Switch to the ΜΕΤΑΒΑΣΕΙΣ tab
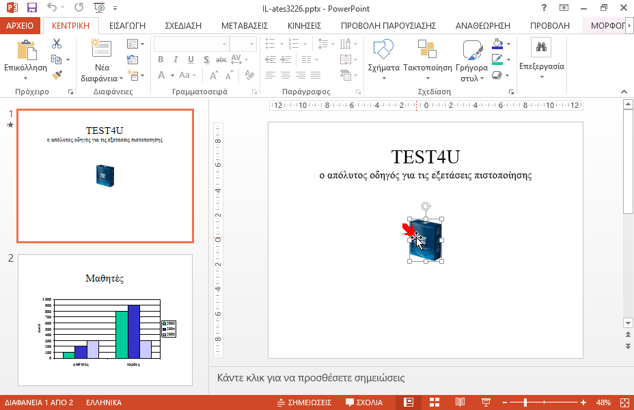The width and height of the screenshot is (634, 410). (245, 25)
